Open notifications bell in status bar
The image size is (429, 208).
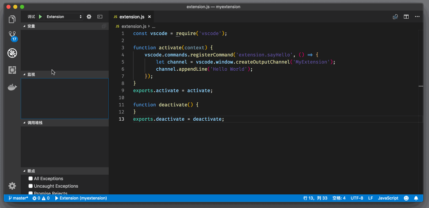tap(416, 198)
